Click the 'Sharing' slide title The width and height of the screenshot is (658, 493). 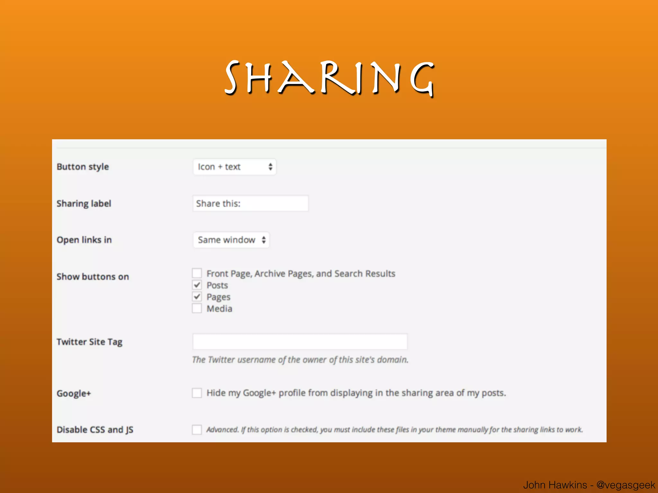330,79
